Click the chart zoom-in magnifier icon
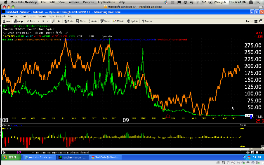The image size is (264, 165). [57, 33]
